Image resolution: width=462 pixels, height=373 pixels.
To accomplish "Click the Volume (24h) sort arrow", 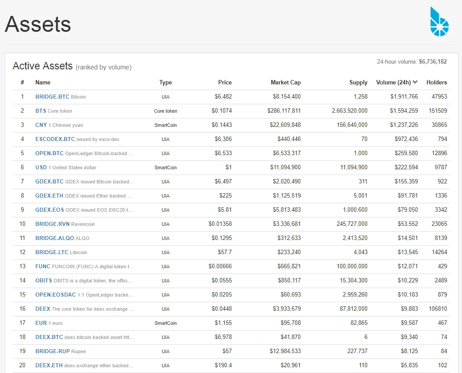I will coord(415,82).
